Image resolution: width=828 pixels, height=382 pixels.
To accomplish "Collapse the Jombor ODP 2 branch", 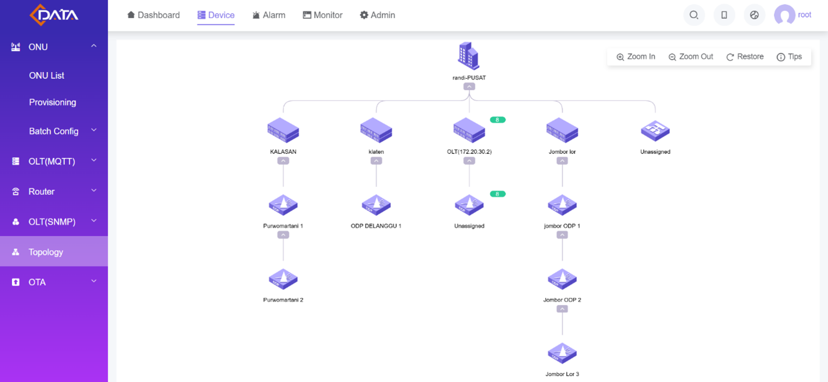I will (562, 309).
